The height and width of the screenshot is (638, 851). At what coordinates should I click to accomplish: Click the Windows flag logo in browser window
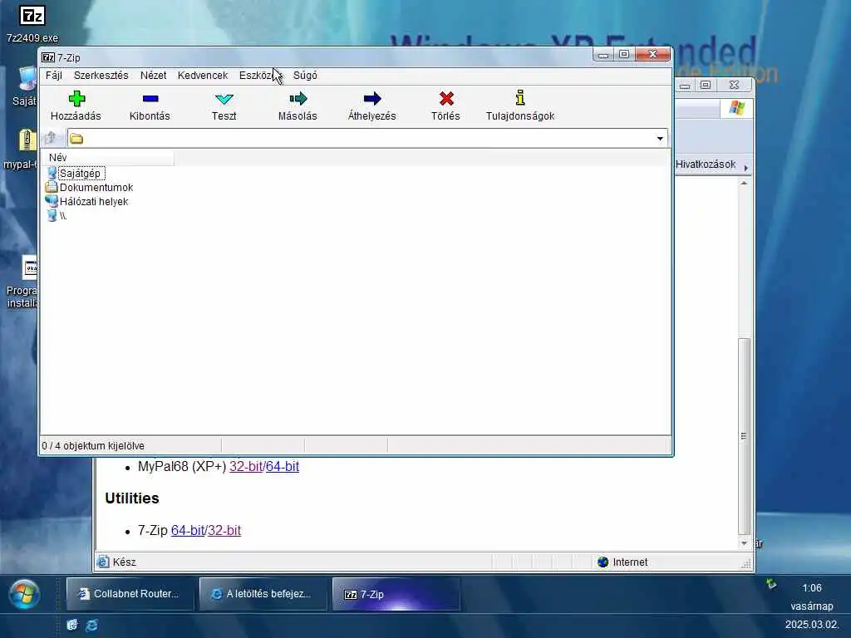pos(736,108)
